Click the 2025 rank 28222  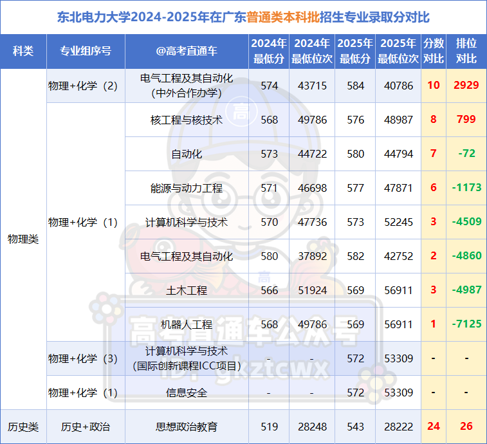pos(398,427)
